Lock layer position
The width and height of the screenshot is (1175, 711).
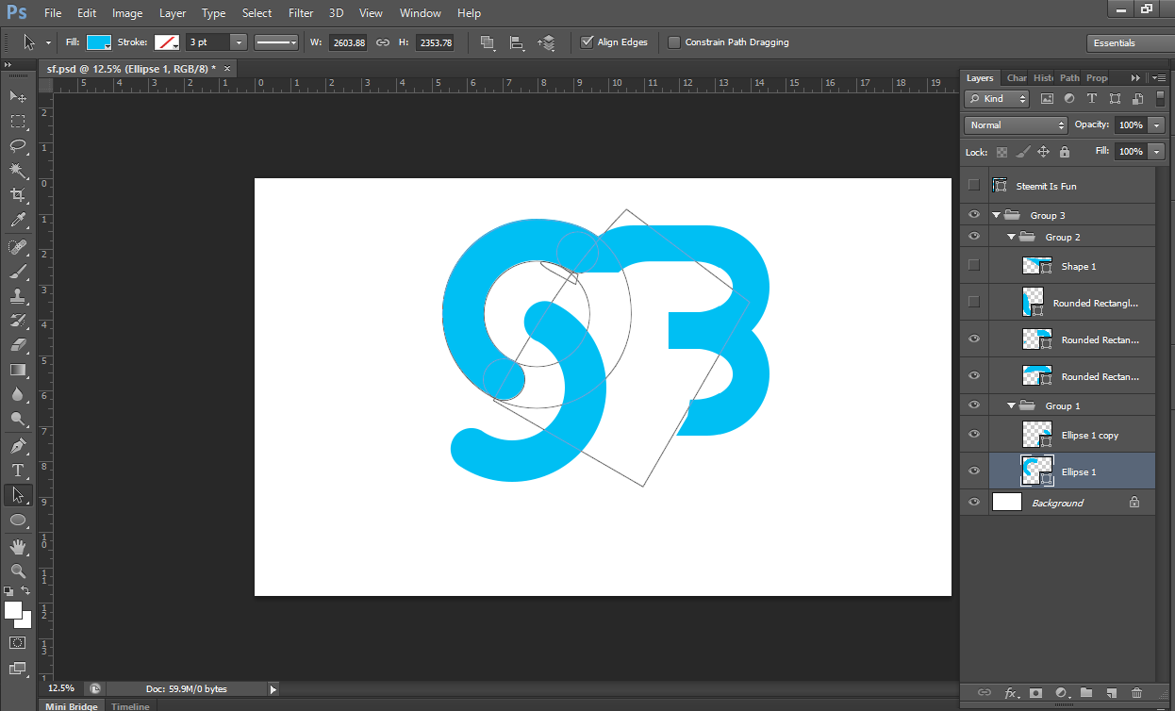(1043, 152)
